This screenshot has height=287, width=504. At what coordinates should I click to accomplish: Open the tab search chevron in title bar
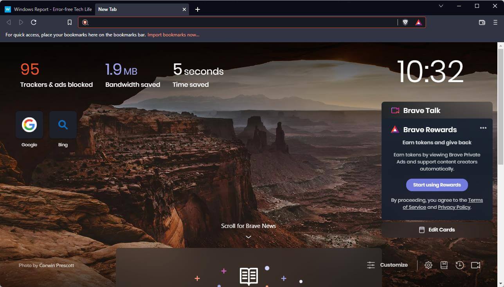point(441,6)
